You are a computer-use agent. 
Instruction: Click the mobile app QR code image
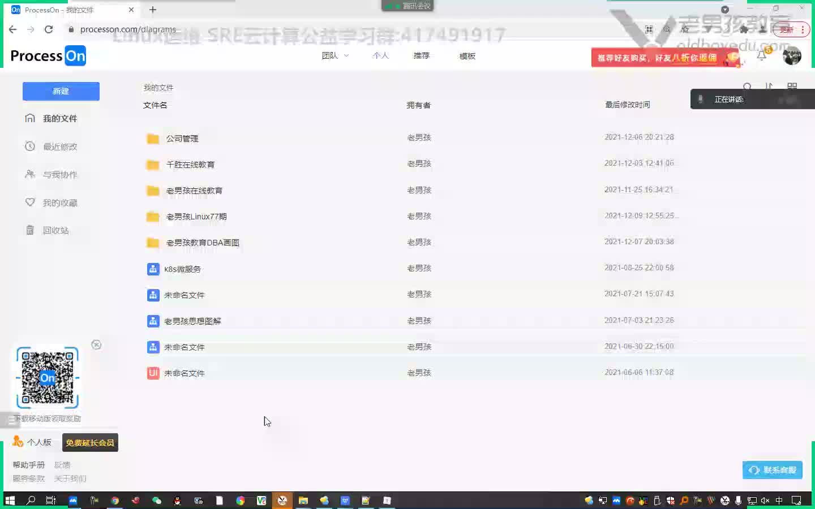(48, 378)
